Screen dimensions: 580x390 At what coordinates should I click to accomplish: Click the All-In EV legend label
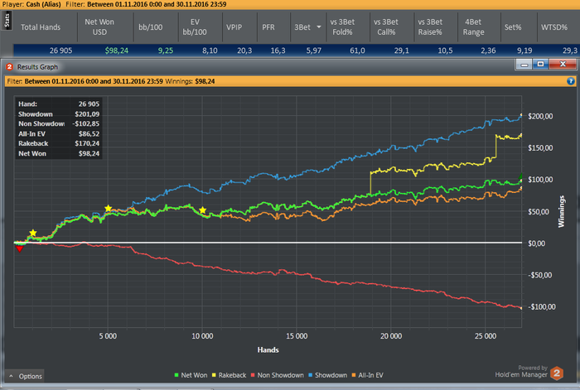click(x=370, y=375)
